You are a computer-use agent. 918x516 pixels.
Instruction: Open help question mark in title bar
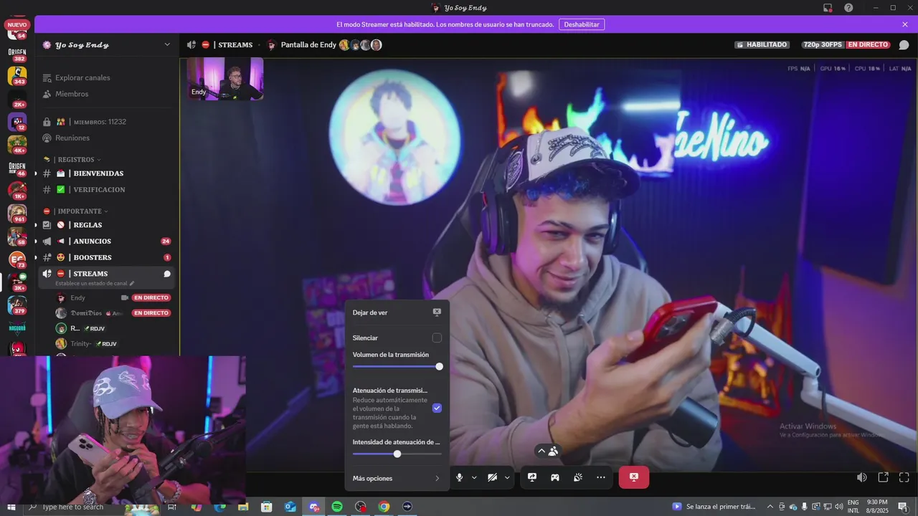tap(848, 8)
